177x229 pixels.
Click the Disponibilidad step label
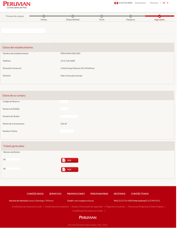coord(73,19)
